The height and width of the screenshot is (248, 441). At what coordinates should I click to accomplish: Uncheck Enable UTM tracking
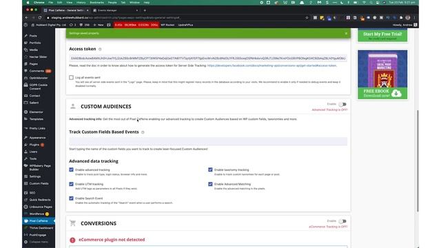(x=71, y=184)
